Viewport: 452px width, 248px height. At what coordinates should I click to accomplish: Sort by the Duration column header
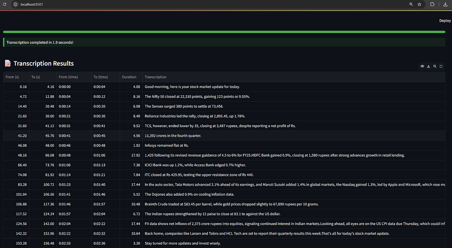(131, 77)
